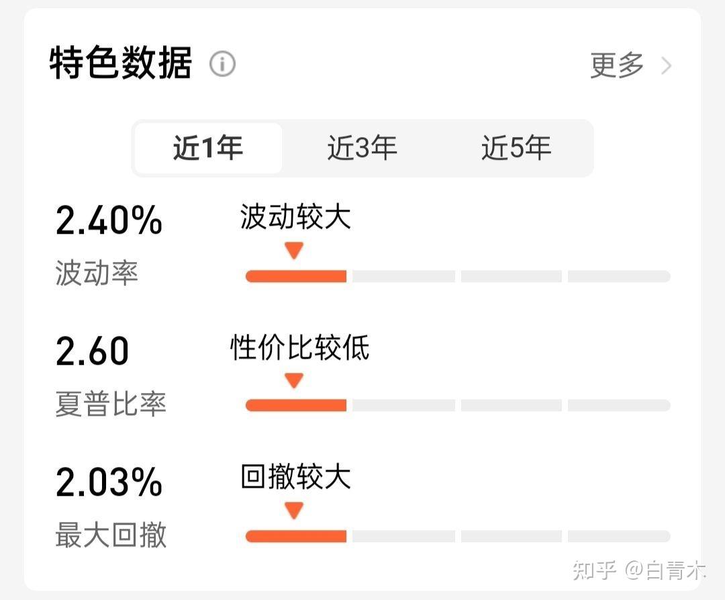Click the 性价比较低 rating label

[x=299, y=348]
